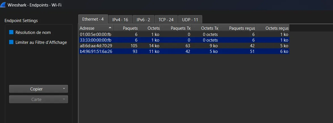Open the Copier dropdown button
Viewport: 333px width, 123px height.
(39, 89)
